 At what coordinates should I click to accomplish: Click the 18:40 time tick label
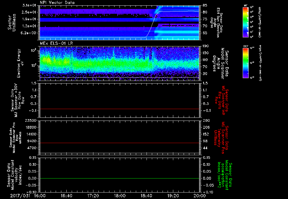coord(146,196)
